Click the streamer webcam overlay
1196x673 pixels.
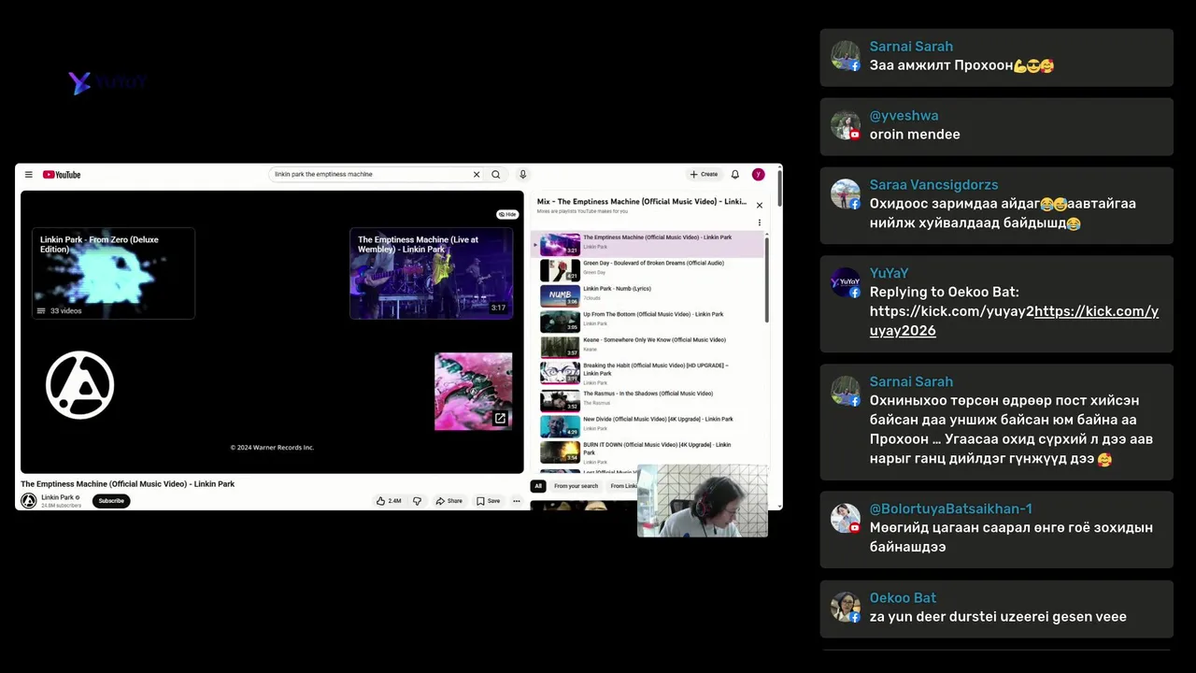[x=703, y=501]
